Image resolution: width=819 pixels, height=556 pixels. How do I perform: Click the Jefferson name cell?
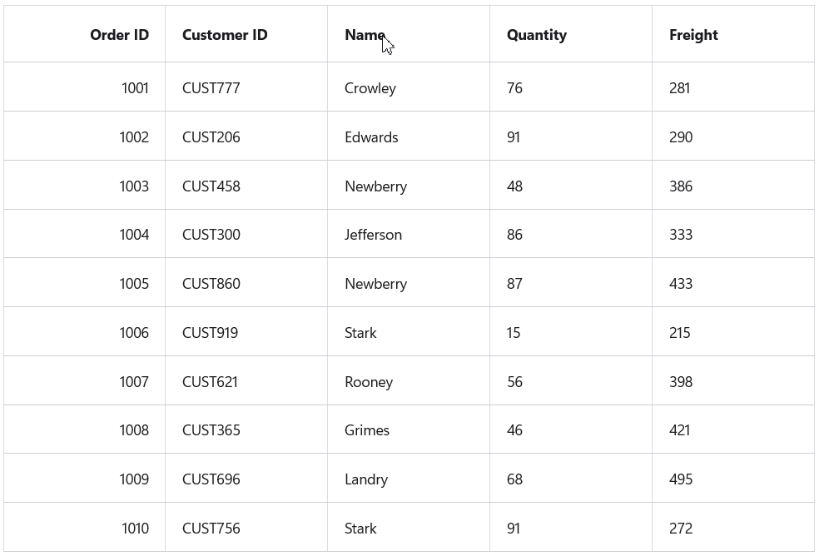[x=373, y=234]
